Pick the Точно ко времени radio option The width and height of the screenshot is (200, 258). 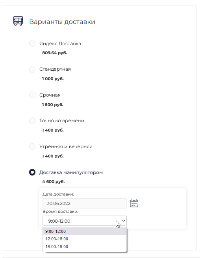pos(32,121)
